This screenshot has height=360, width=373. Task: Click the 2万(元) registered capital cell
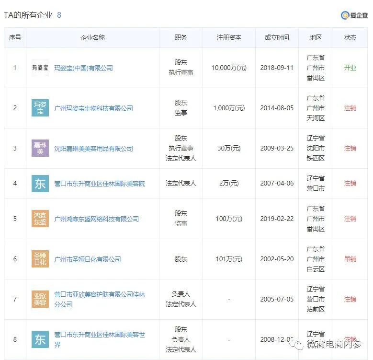pos(229,183)
